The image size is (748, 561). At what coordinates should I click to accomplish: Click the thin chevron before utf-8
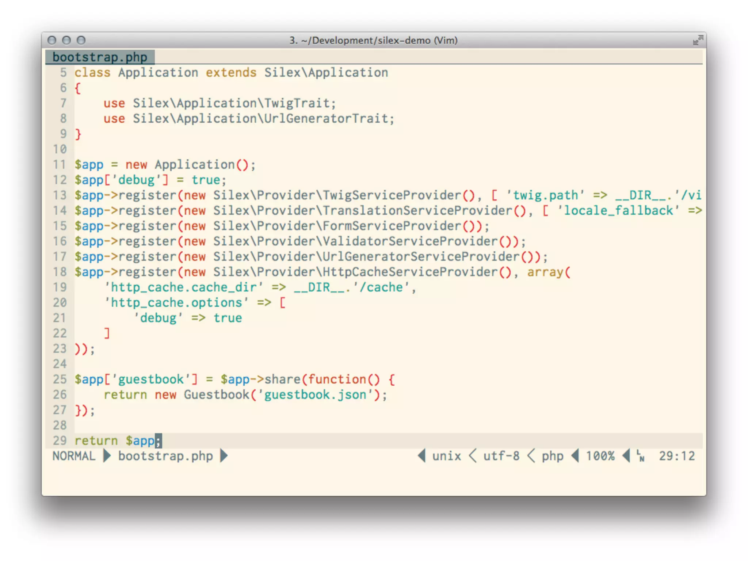click(473, 455)
